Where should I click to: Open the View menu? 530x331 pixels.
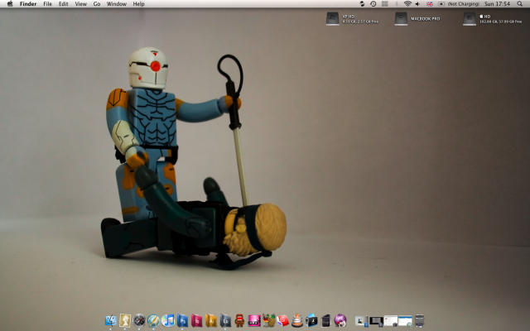81,3
